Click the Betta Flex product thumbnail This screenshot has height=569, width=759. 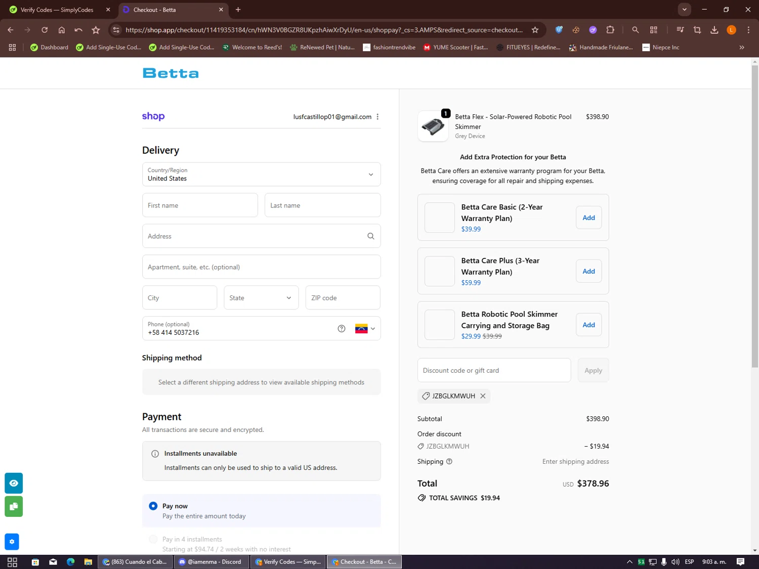433,126
